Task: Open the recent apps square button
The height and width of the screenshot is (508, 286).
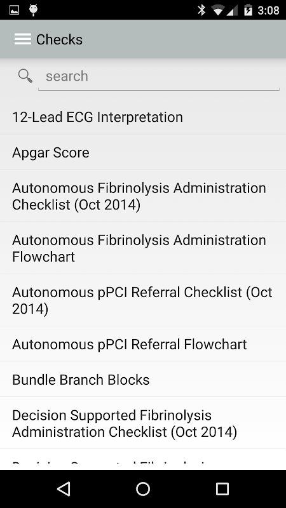Action: tap(222, 488)
